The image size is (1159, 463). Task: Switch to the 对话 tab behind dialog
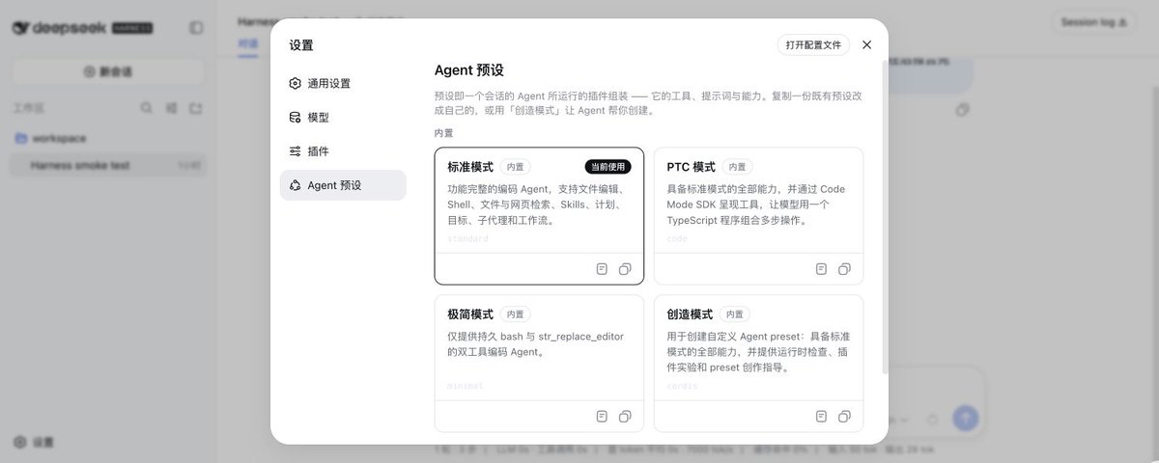click(248, 43)
